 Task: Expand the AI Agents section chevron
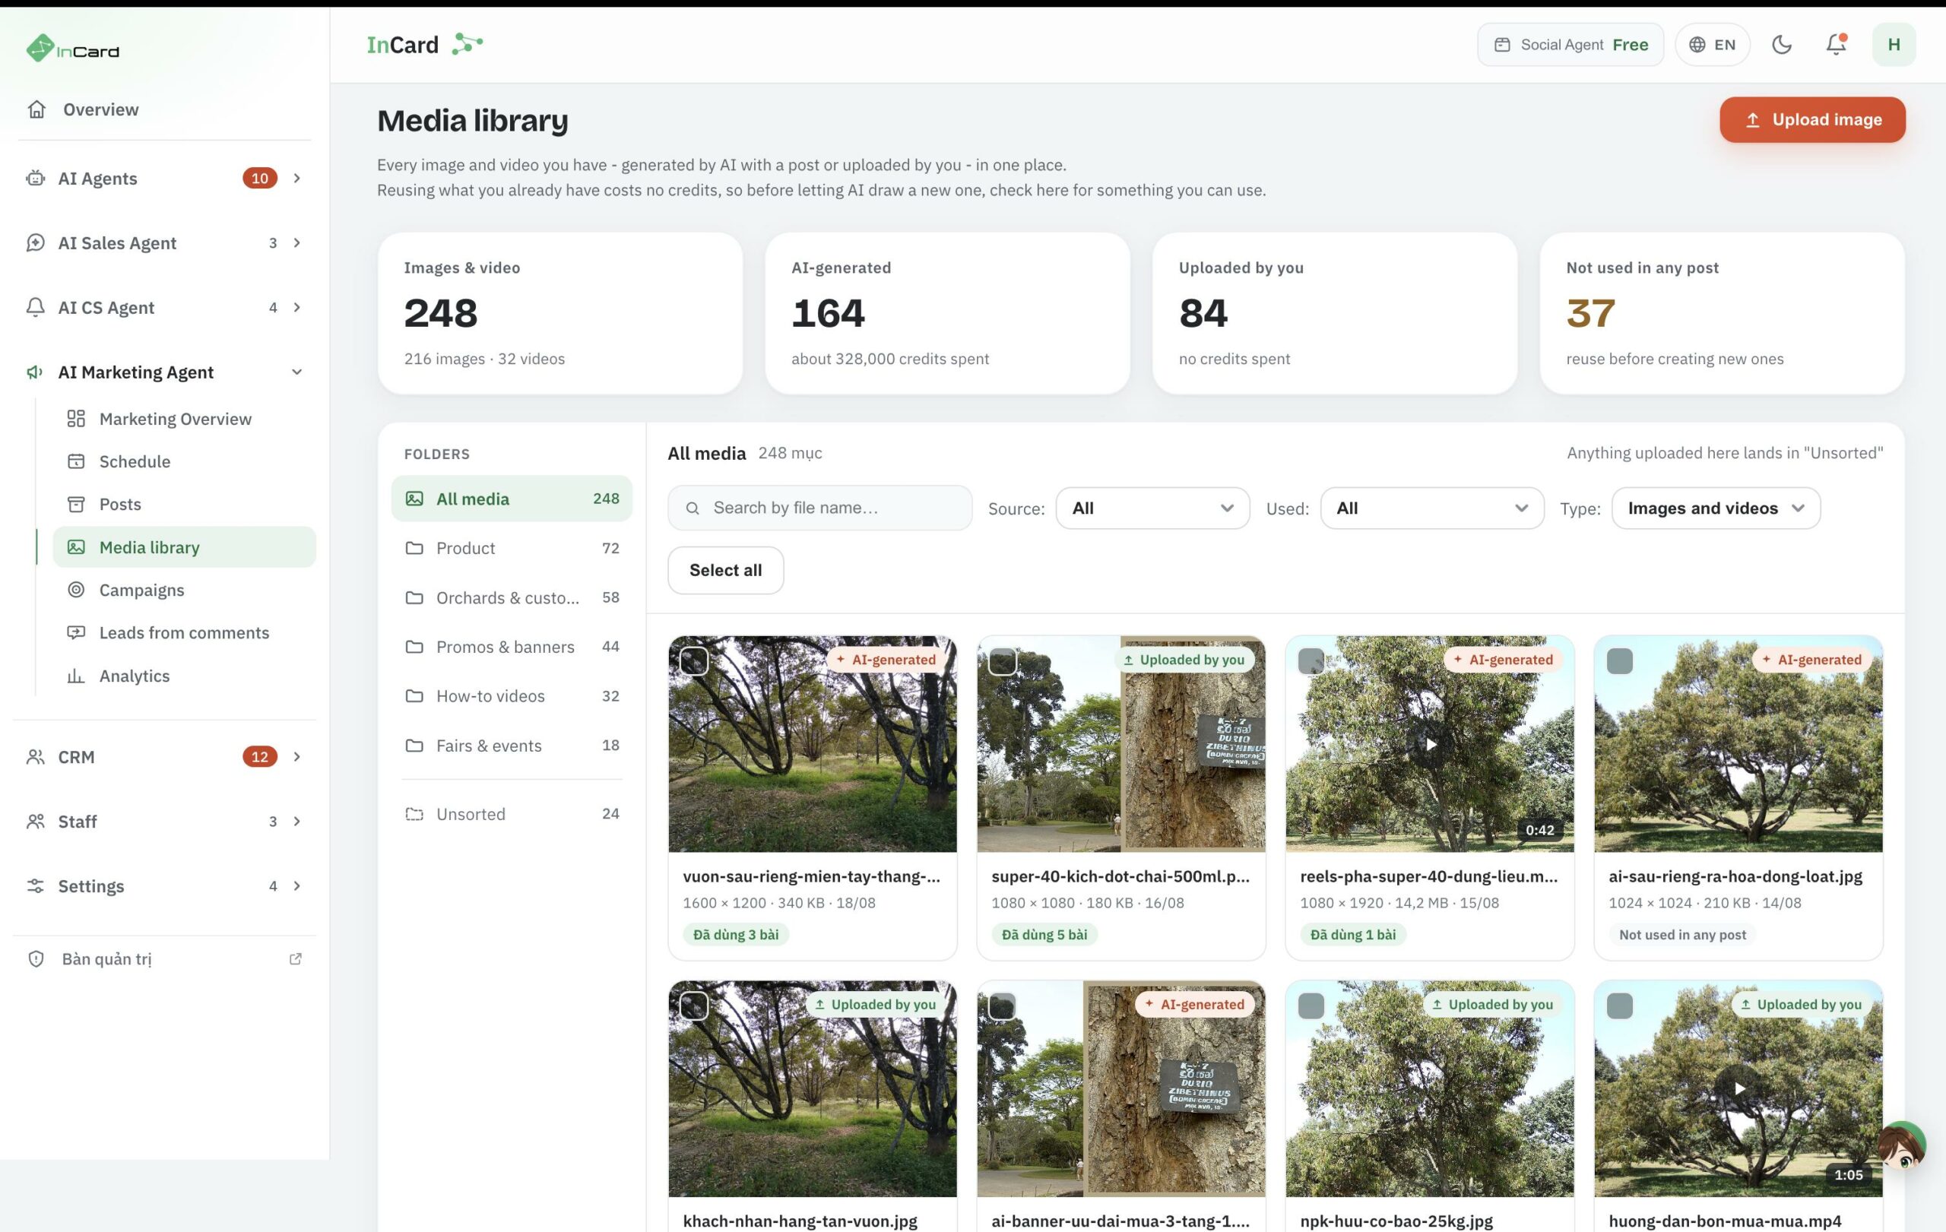click(x=296, y=178)
